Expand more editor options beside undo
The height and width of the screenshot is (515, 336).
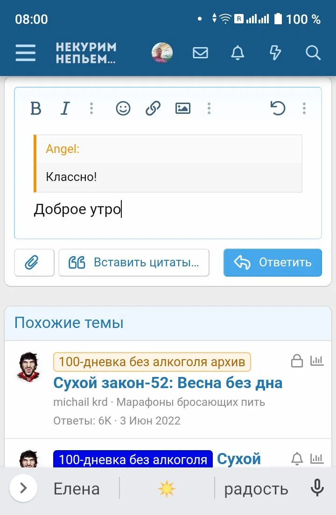304,108
